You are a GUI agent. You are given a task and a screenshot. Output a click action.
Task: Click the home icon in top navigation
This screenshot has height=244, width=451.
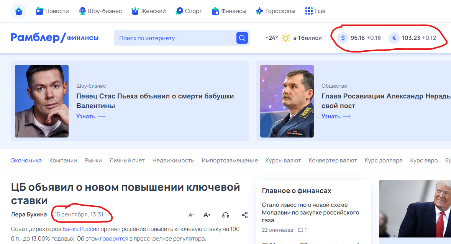click(x=19, y=11)
